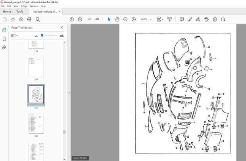Print the document with the printer icon
The height and width of the screenshot is (161, 246).
[29, 19]
